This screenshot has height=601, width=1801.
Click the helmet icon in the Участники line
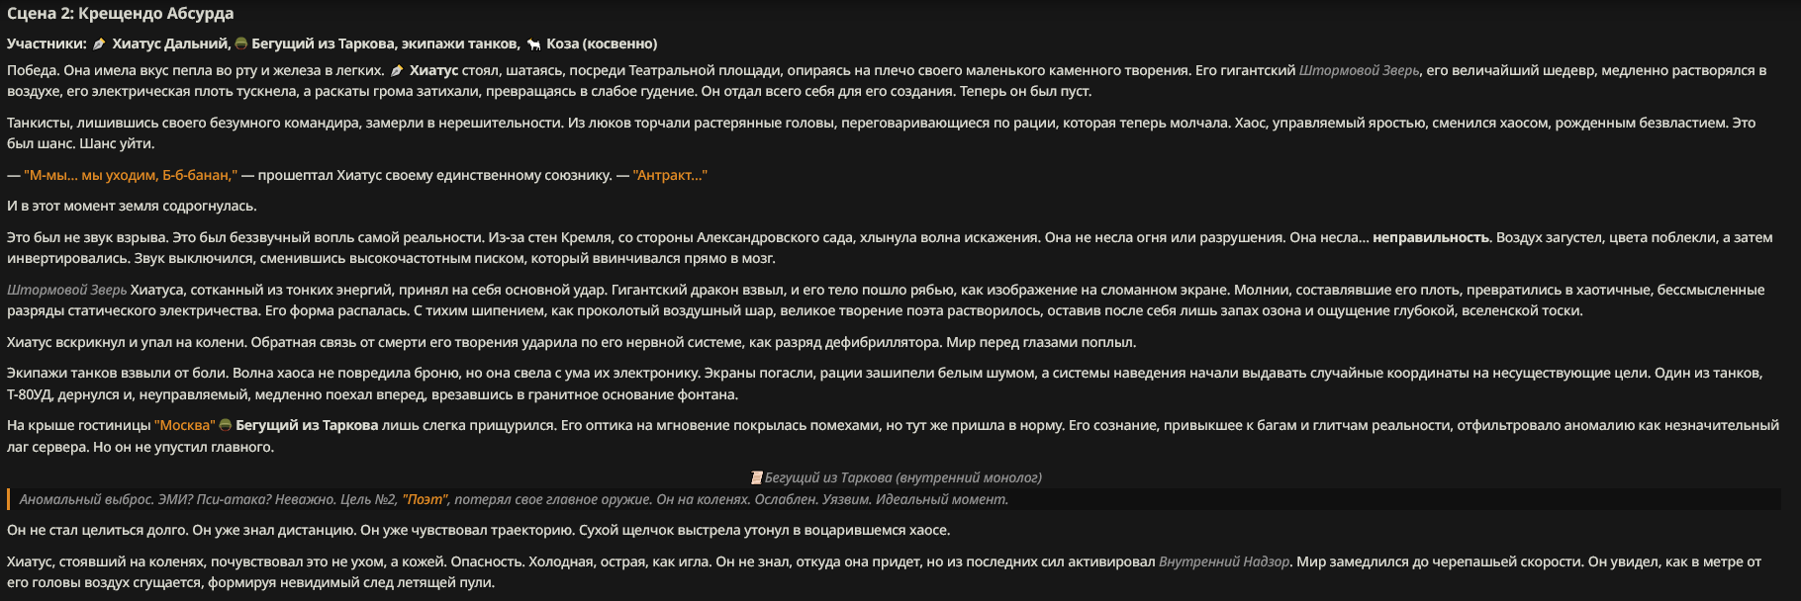240,43
